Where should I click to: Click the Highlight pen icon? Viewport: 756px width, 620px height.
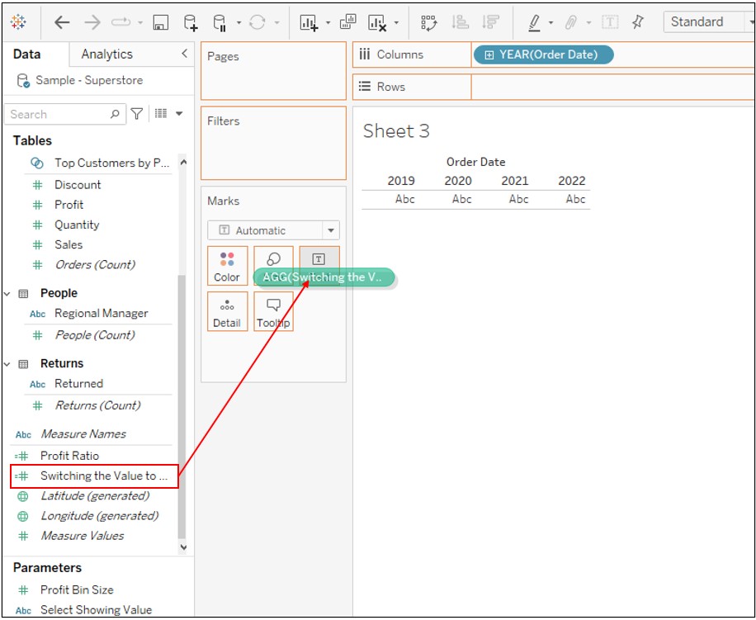click(x=534, y=22)
